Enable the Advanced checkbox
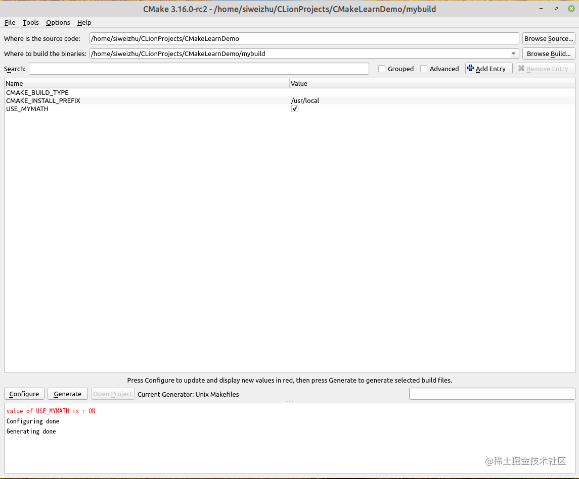 [x=424, y=69]
